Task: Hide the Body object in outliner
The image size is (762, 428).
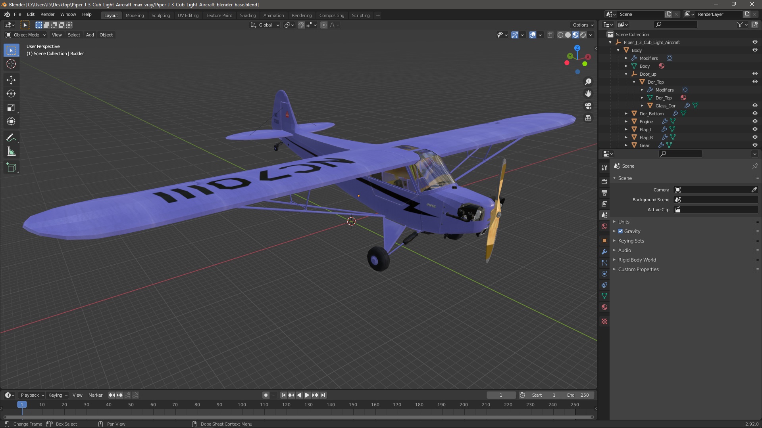Action: click(x=755, y=50)
